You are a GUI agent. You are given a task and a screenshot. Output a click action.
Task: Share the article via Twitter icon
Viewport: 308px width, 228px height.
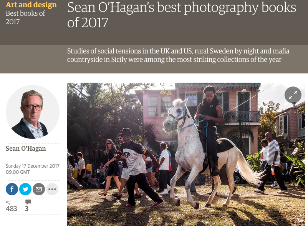[25, 189]
